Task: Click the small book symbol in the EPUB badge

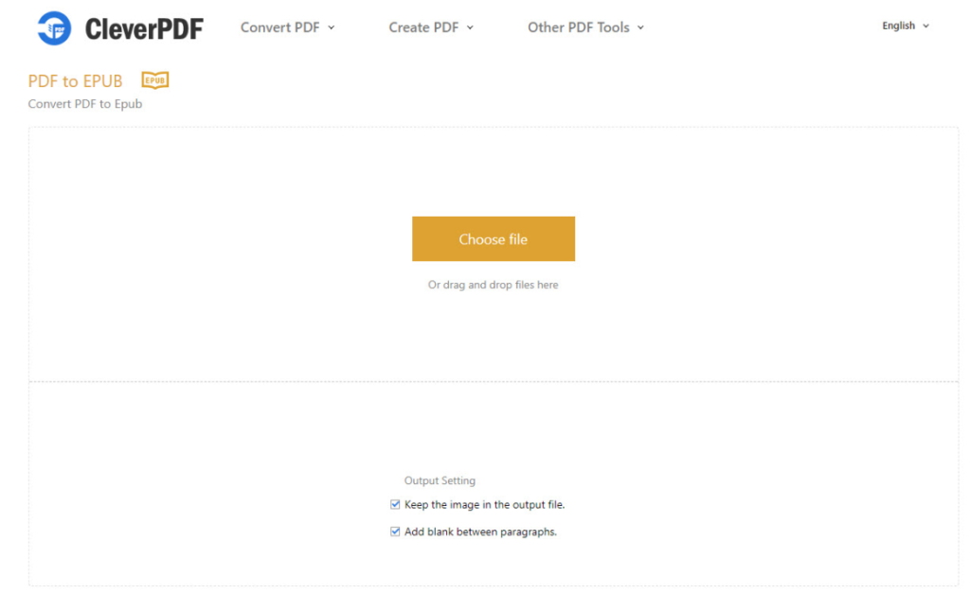Action: click(x=153, y=80)
